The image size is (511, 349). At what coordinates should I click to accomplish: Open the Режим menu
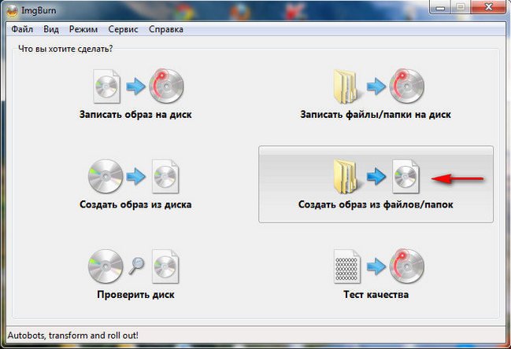pos(83,29)
